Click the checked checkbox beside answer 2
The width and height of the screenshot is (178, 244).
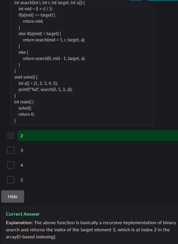11,136
